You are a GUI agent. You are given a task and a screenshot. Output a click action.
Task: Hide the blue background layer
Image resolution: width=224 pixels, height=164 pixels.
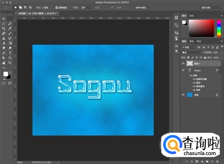[183, 95]
